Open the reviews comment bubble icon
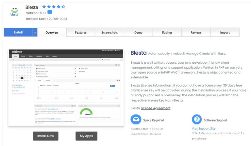 pos(50,12)
